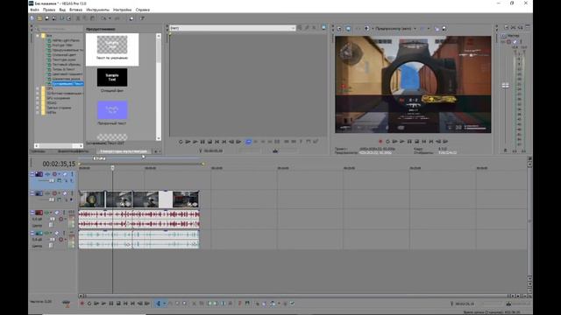Open the Правка menu
561x315 pixels.
(49, 10)
